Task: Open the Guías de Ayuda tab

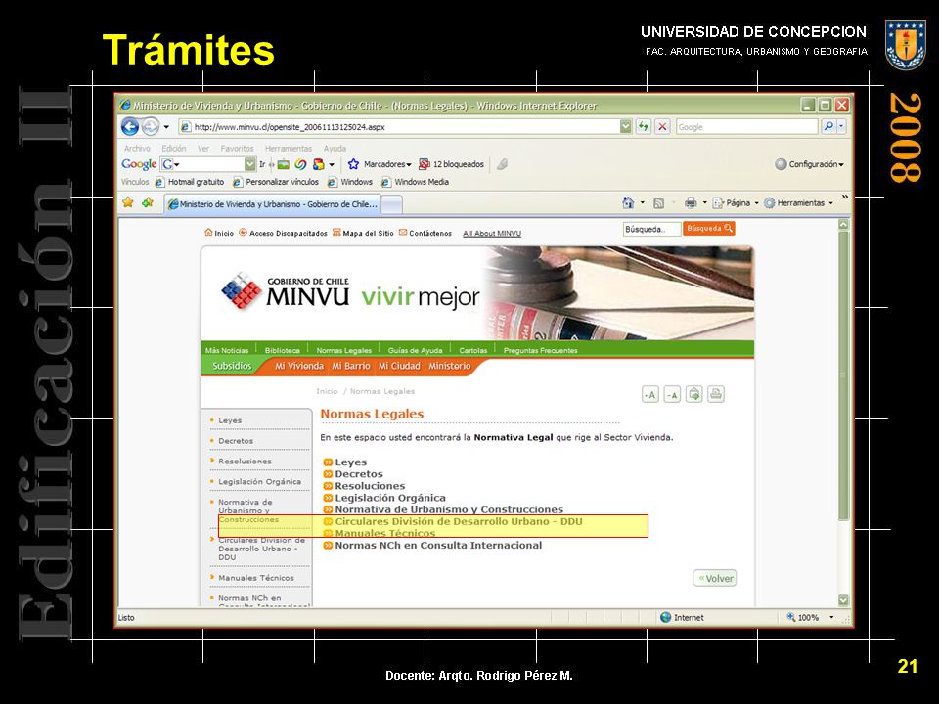Action: [x=415, y=350]
